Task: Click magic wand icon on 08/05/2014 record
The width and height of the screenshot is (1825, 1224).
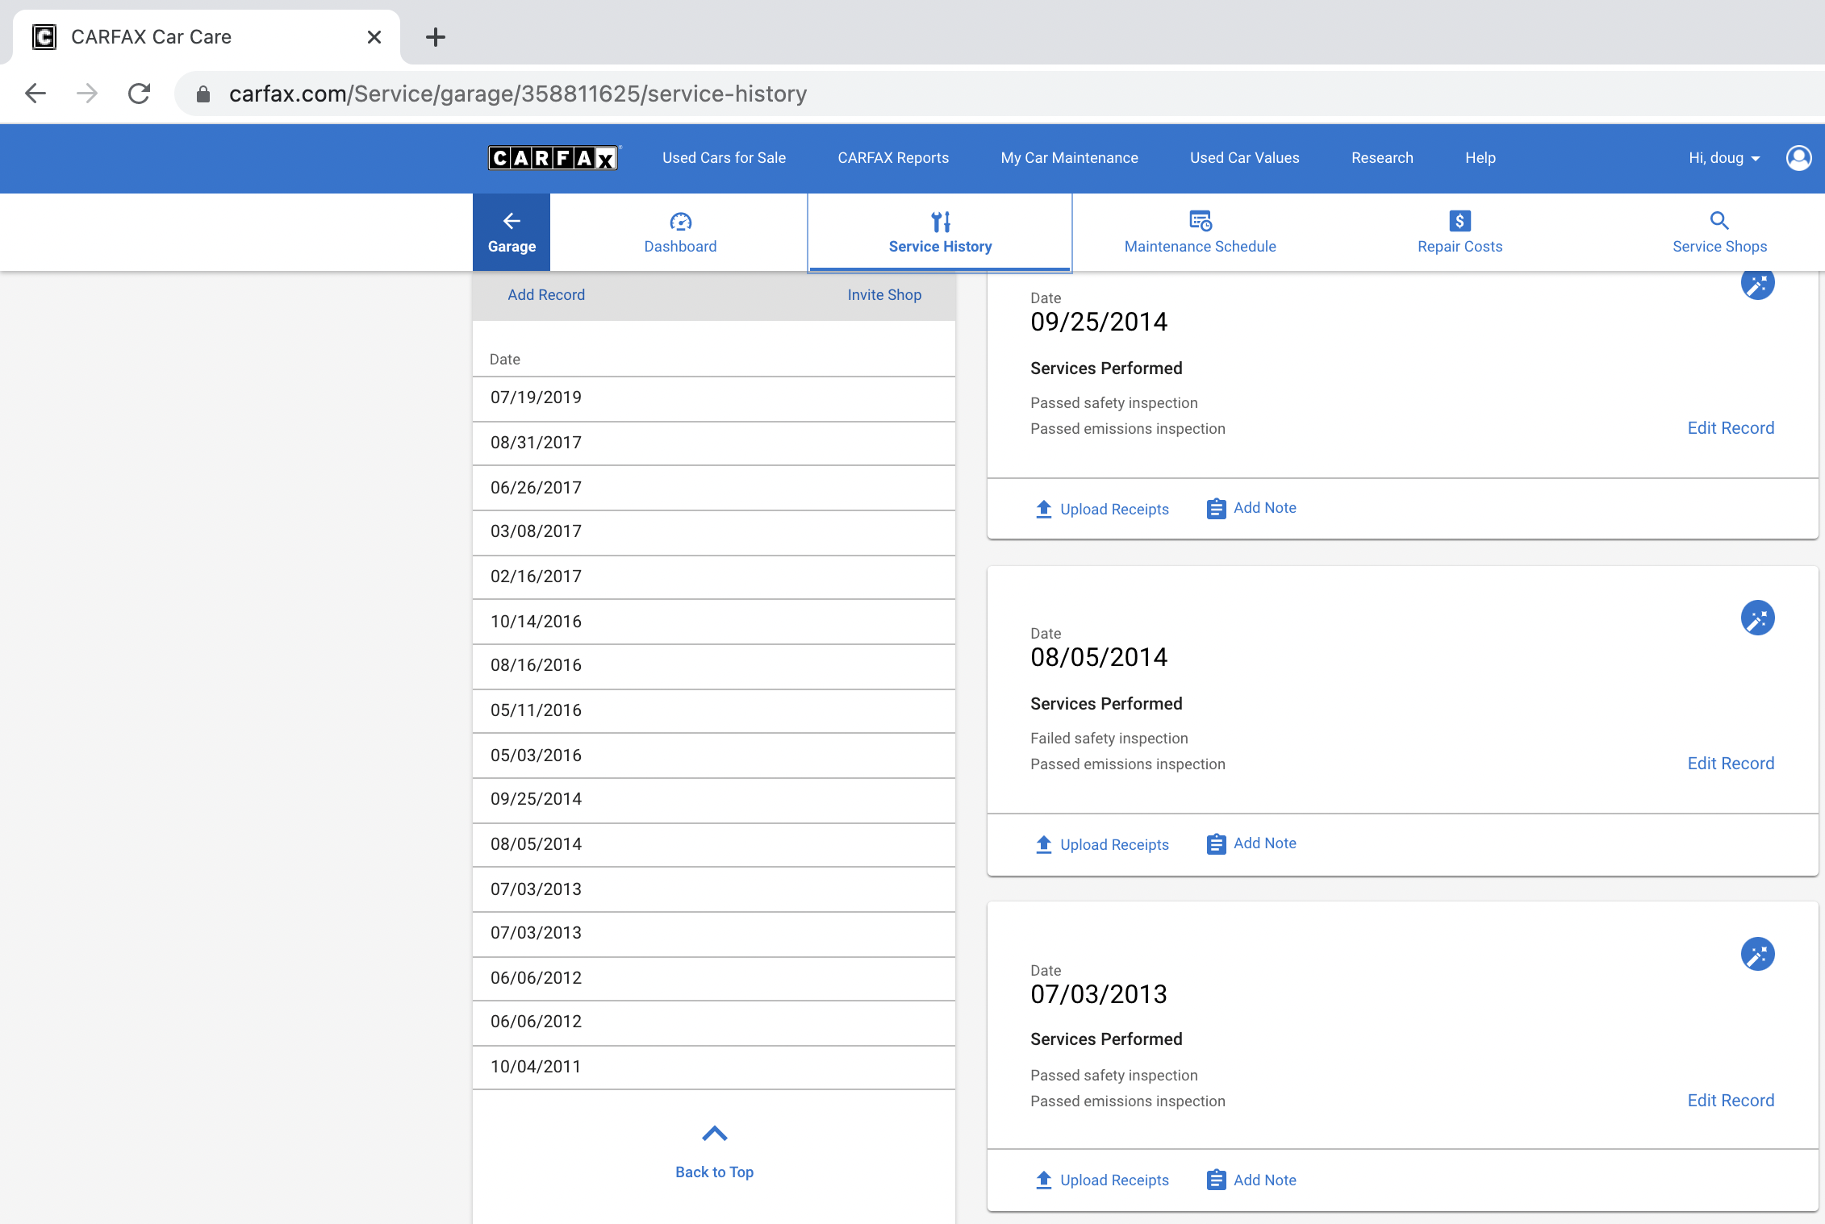Action: coord(1757,618)
